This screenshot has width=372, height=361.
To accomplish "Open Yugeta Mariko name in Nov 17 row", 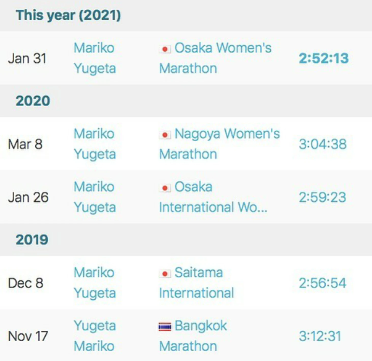I will 95,336.
